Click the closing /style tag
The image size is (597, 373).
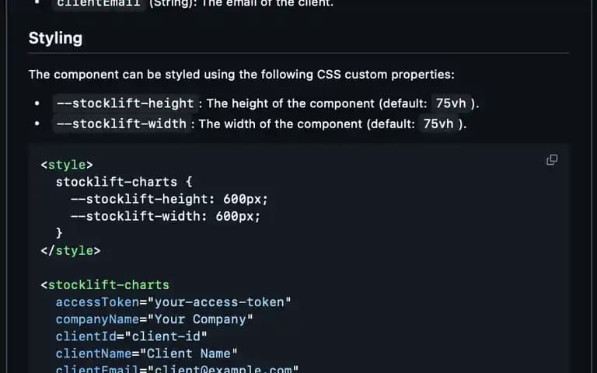tap(71, 251)
